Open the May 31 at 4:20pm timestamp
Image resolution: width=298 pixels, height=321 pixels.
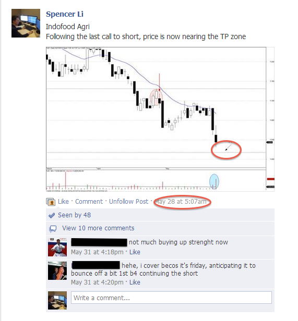(97, 282)
